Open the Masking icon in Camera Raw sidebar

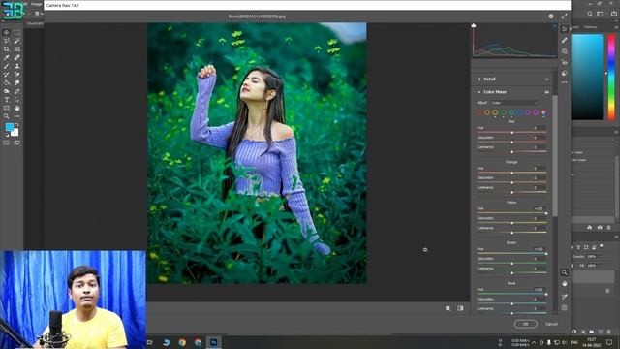tap(564, 51)
